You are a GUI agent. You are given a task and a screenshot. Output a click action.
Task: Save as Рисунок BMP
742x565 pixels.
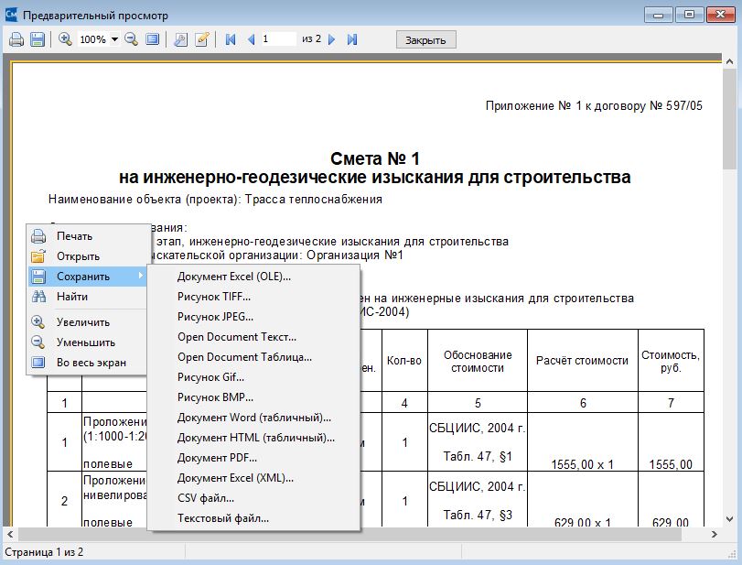[x=253, y=397]
